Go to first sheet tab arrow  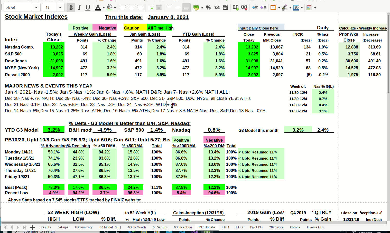click(x=5, y=227)
